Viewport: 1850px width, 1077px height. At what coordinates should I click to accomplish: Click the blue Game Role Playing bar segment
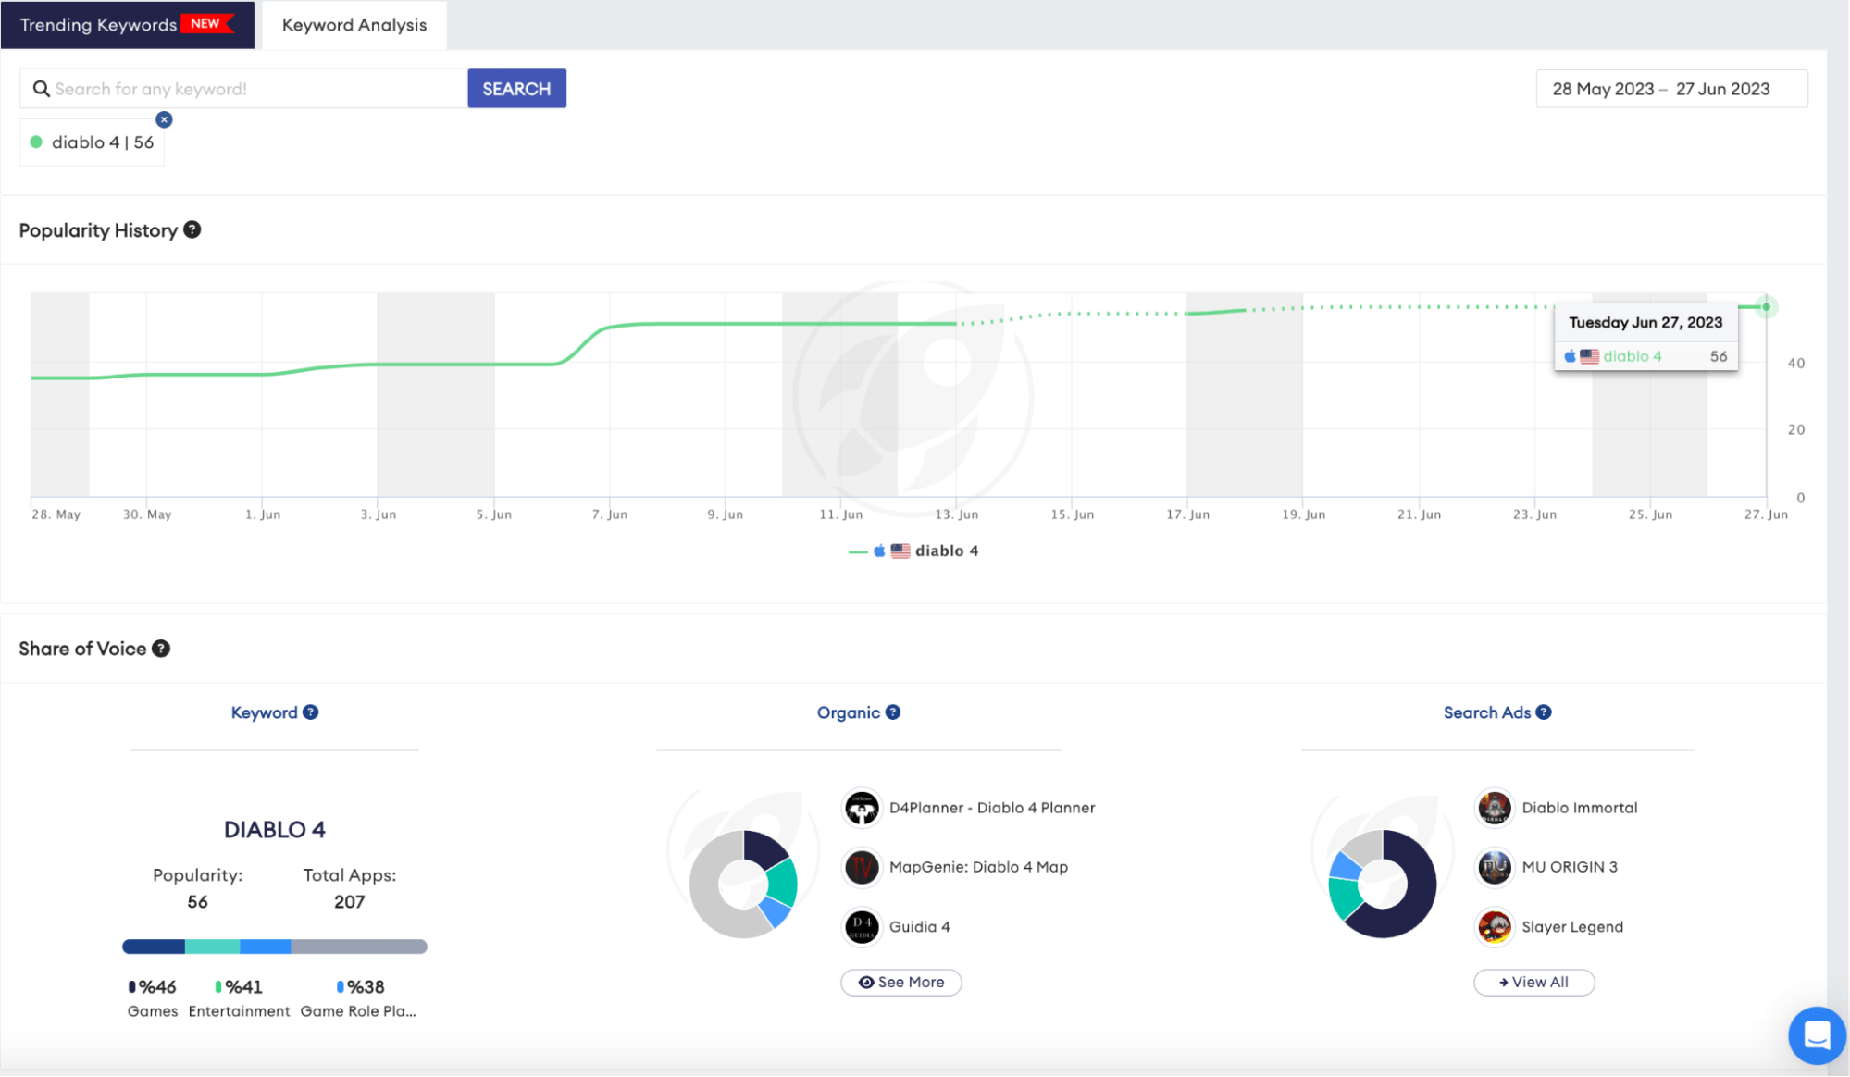(x=266, y=947)
